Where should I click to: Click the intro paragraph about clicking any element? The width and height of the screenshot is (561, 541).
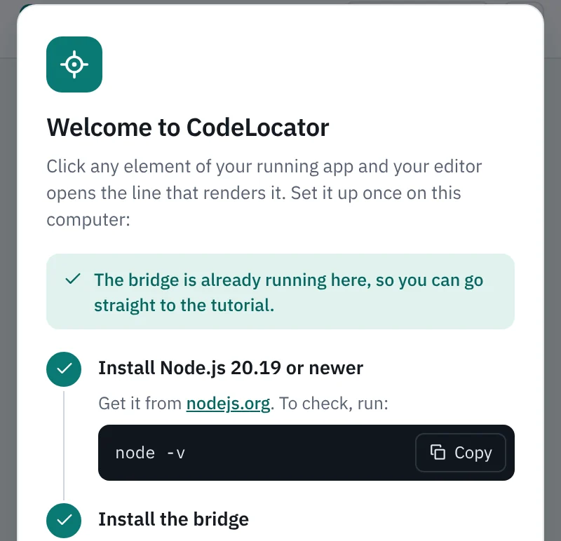click(x=264, y=193)
